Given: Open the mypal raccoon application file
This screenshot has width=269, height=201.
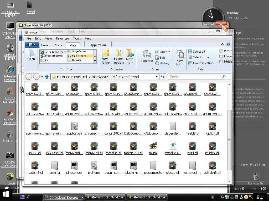Looking at the screenshot, I should pos(153,148).
